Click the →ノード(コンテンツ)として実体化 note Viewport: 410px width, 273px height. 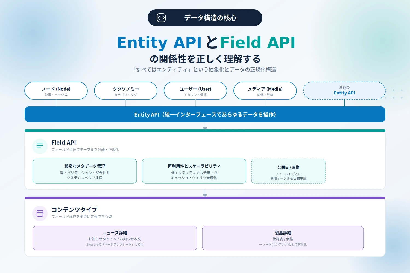tap(283, 245)
